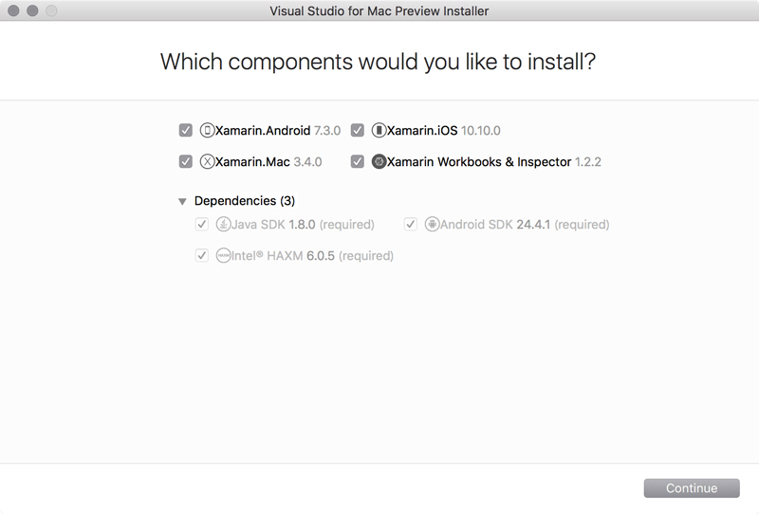Viewport: 759px width, 514px height.
Task: Toggle the Xamarin.iOS 10.10.0 checkbox
Action: [358, 130]
